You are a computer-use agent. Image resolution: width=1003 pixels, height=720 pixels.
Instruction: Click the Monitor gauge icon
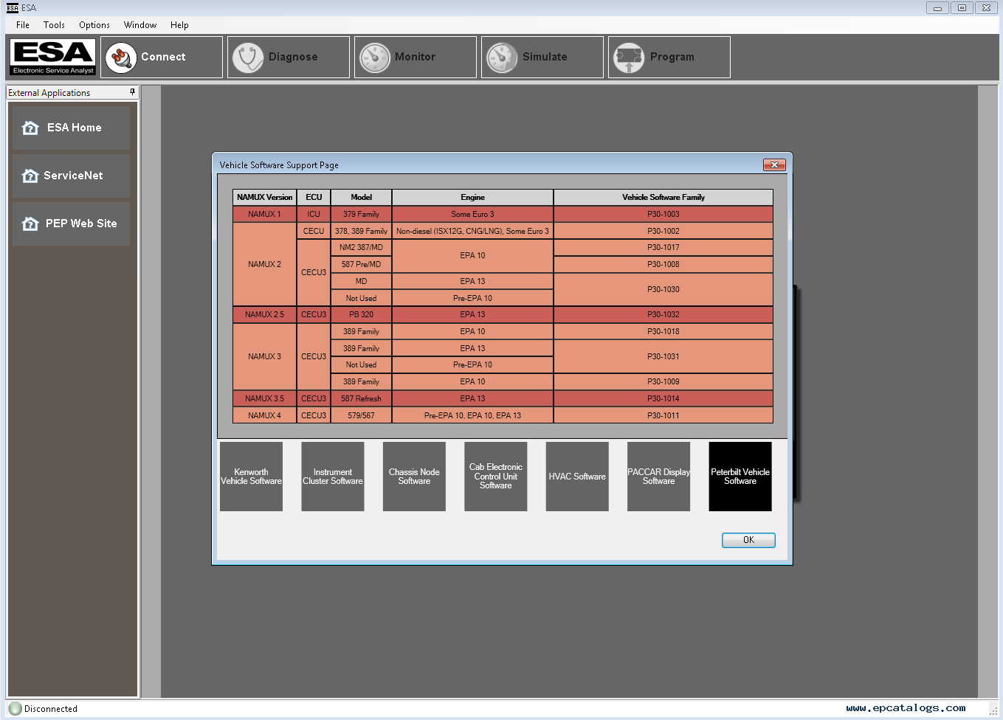pos(375,58)
